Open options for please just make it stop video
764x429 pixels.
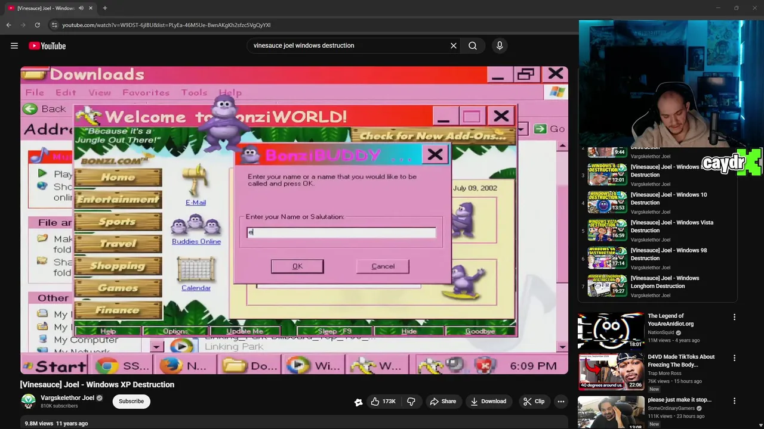click(734, 401)
